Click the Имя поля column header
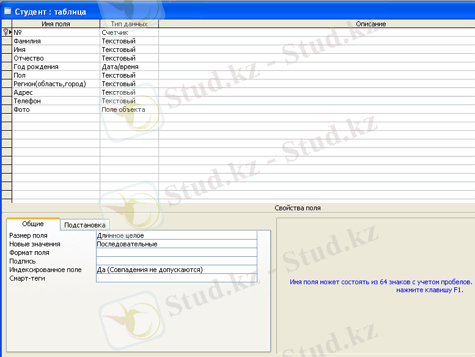 tap(56, 24)
